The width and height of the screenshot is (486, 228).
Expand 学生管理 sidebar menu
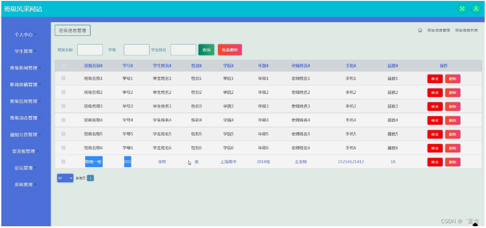click(26, 51)
